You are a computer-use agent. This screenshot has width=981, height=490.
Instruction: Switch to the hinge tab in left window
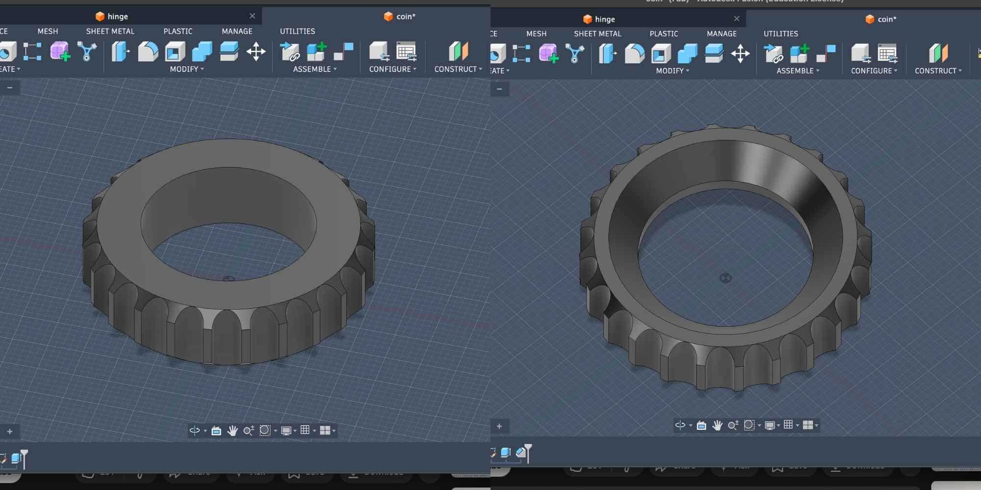tap(112, 16)
